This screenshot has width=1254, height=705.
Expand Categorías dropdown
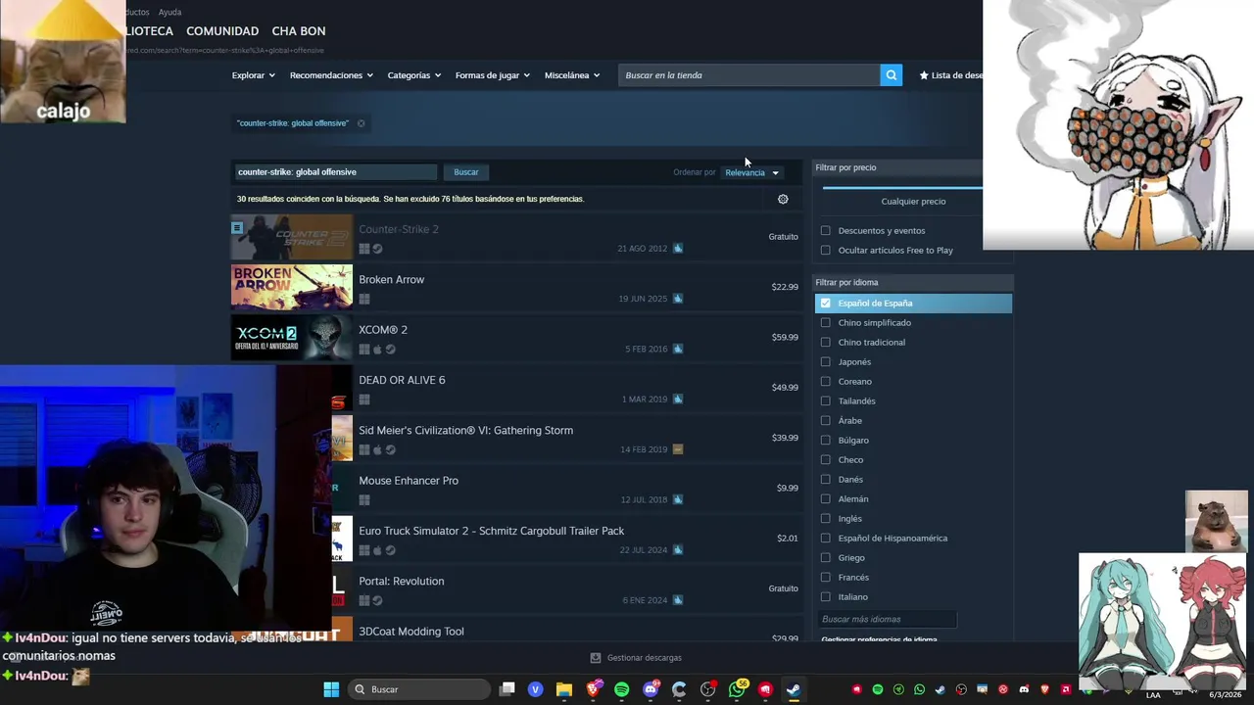coord(413,75)
